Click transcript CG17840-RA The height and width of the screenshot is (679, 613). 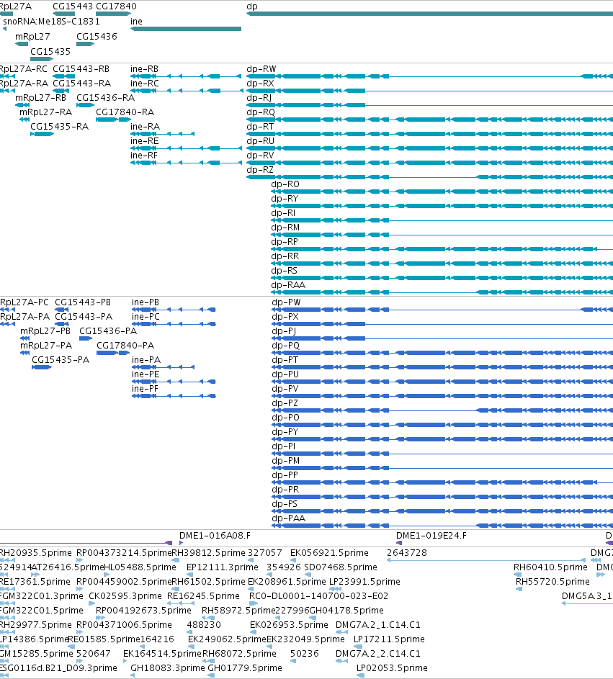pyautogui.click(x=114, y=120)
